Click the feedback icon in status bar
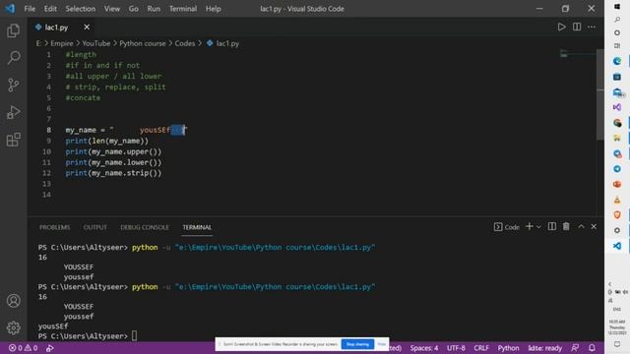 click(575, 348)
